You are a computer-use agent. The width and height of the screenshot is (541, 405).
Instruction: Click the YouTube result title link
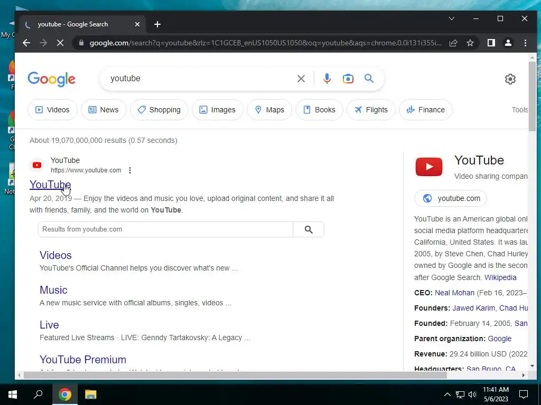pyautogui.click(x=50, y=185)
